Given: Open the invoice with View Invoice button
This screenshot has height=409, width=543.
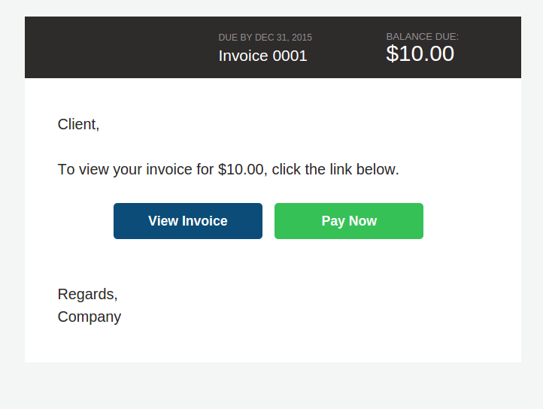Looking at the screenshot, I should [x=188, y=221].
